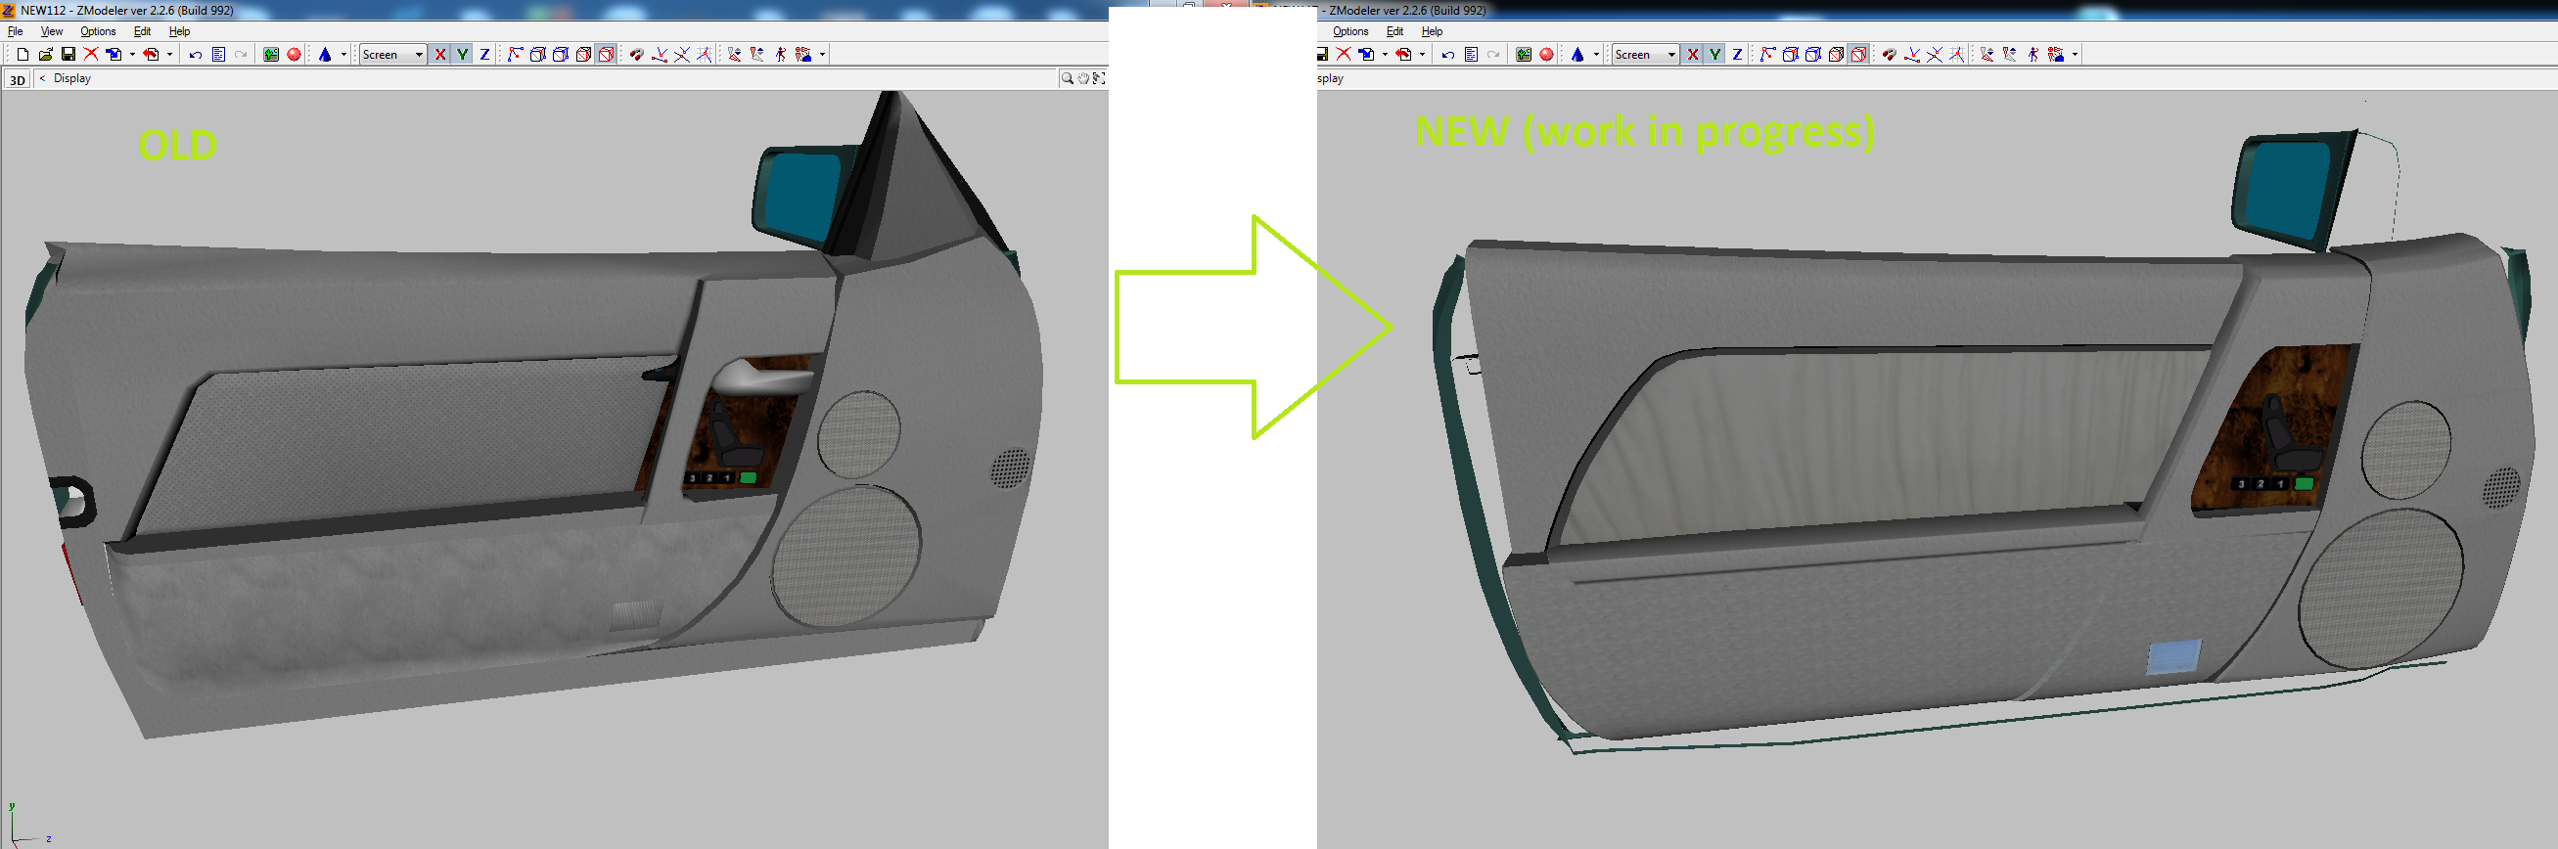Toggle the X axis in left window
This screenshot has height=849, width=2558.
tap(440, 55)
